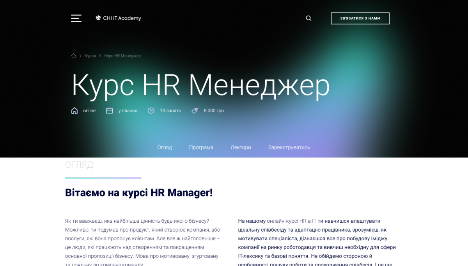
Task: Jump to the Лектори section
Action: 241,147
